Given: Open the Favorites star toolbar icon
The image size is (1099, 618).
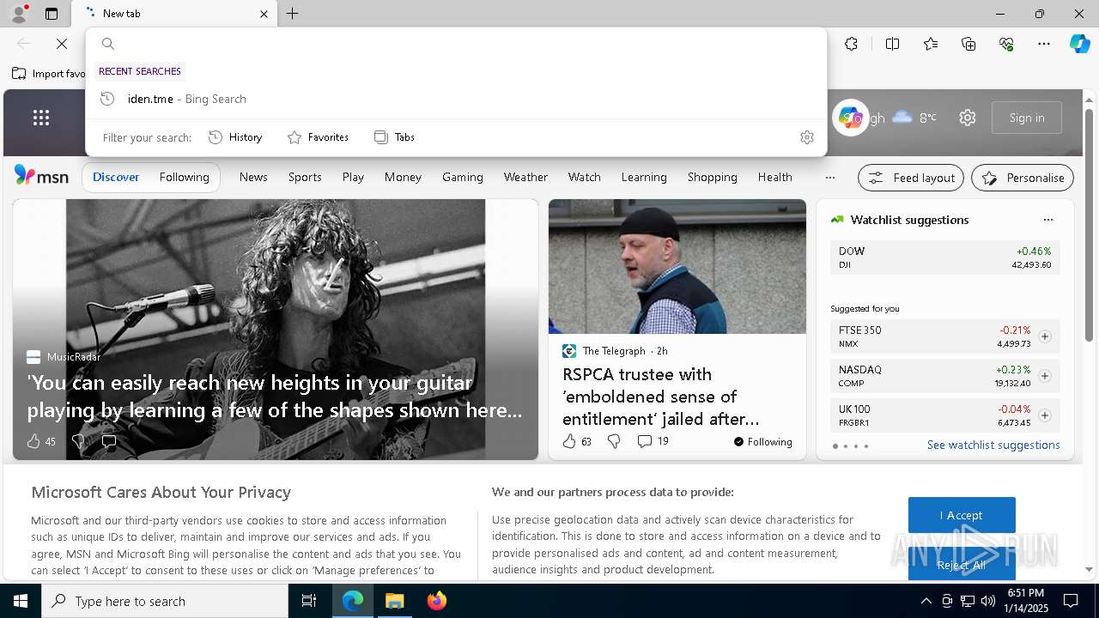Looking at the screenshot, I should pyautogui.click(x=931, y=44).
